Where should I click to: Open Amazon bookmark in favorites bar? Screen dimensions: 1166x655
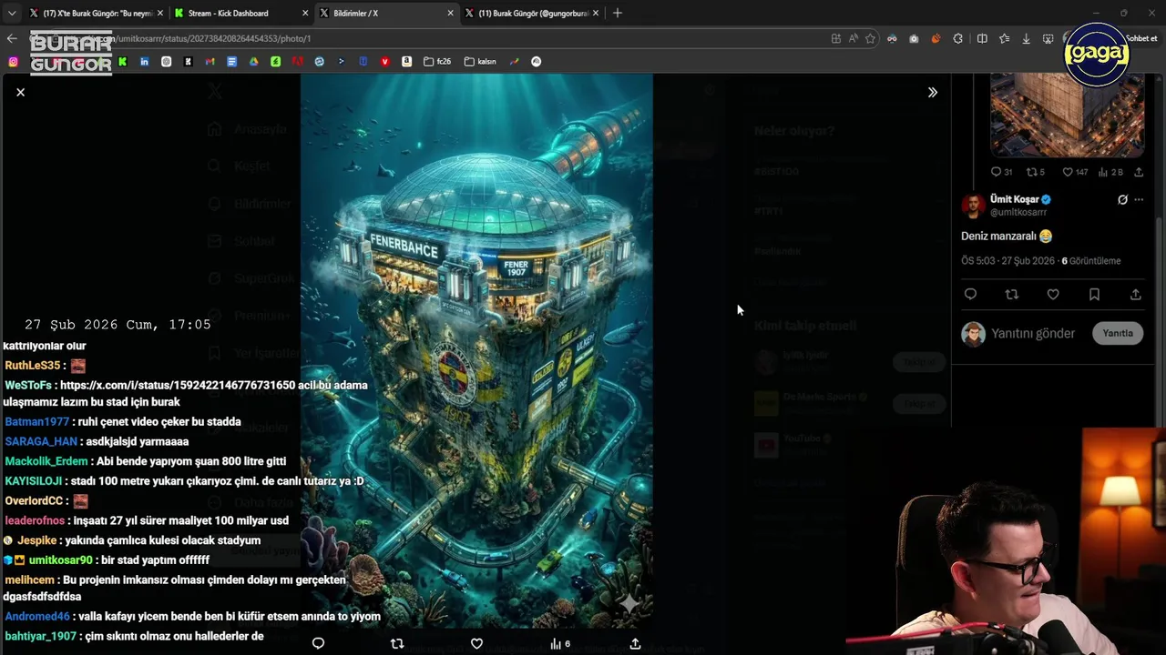click(x=406, y=62)
